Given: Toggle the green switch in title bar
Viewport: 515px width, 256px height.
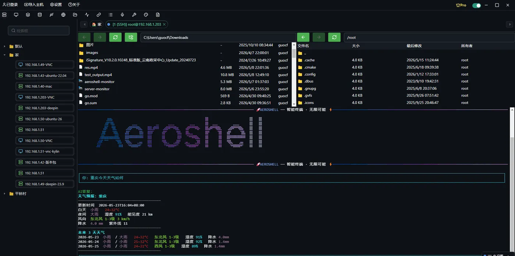Looking at the screenshot, I should click(x=476, y=5).
